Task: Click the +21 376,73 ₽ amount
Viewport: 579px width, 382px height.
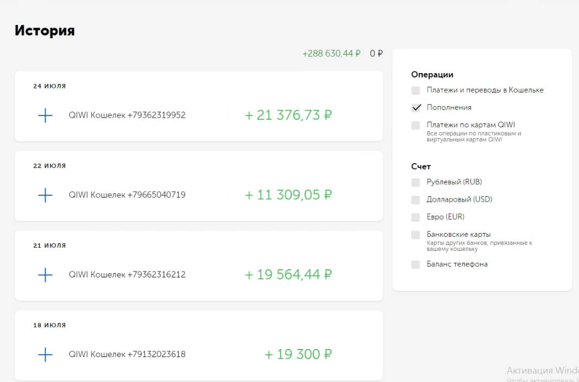Action: [288, 115]
